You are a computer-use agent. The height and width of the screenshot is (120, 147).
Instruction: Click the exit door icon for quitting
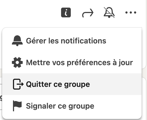click(18, 84)
